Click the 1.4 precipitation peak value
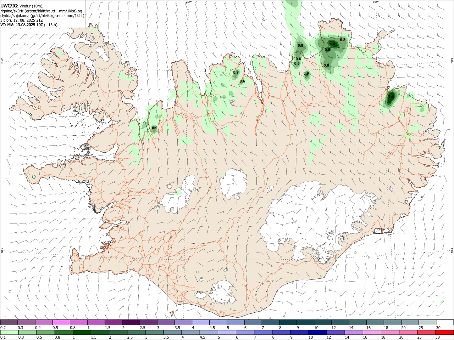Screen dimensions: 454x340 [x=332, y=44]
